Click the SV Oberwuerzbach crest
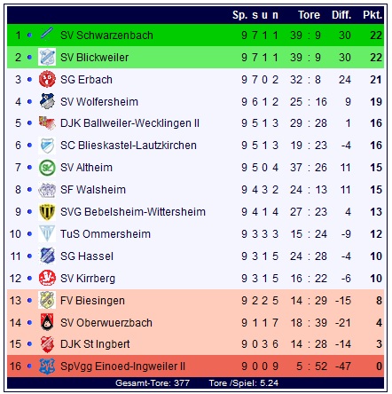This screenshot has height=394, width=392. click(47, 322)
